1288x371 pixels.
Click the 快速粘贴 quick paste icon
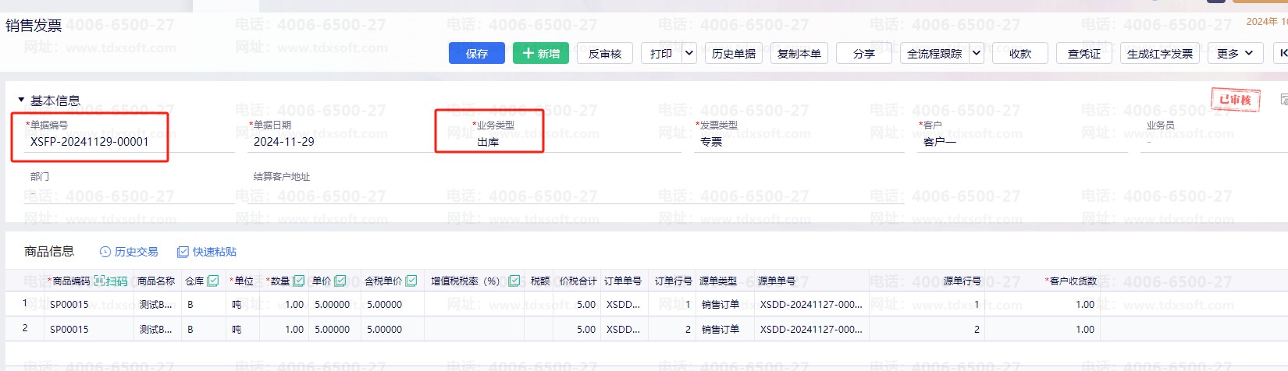pyautogui.click(x=183, y=252)
